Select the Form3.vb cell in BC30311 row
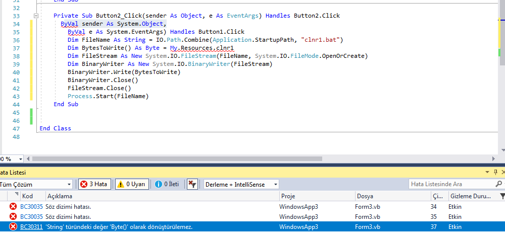Viewport: 505px width, 241px height. (368, 227)
